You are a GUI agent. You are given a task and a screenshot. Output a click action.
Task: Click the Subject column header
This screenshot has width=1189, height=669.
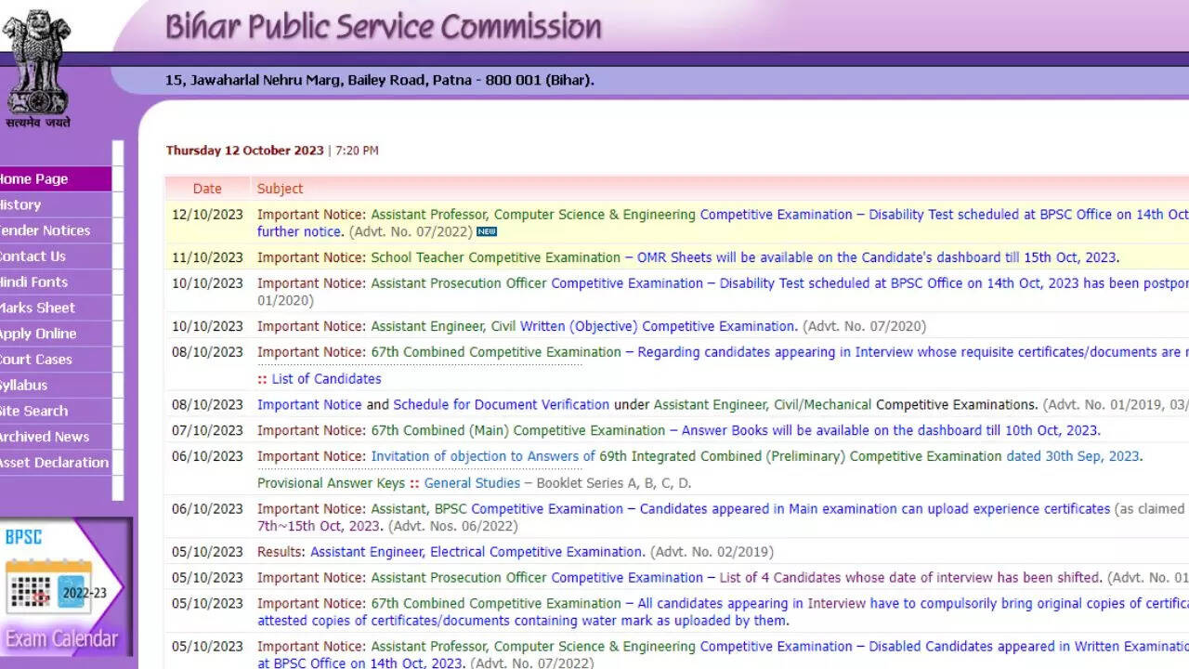tap(280, 189)
